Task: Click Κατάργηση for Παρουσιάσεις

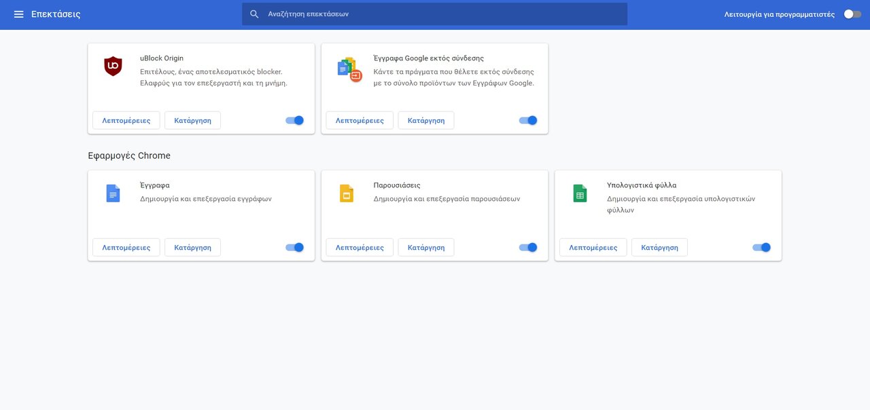Action: [426, 247]
